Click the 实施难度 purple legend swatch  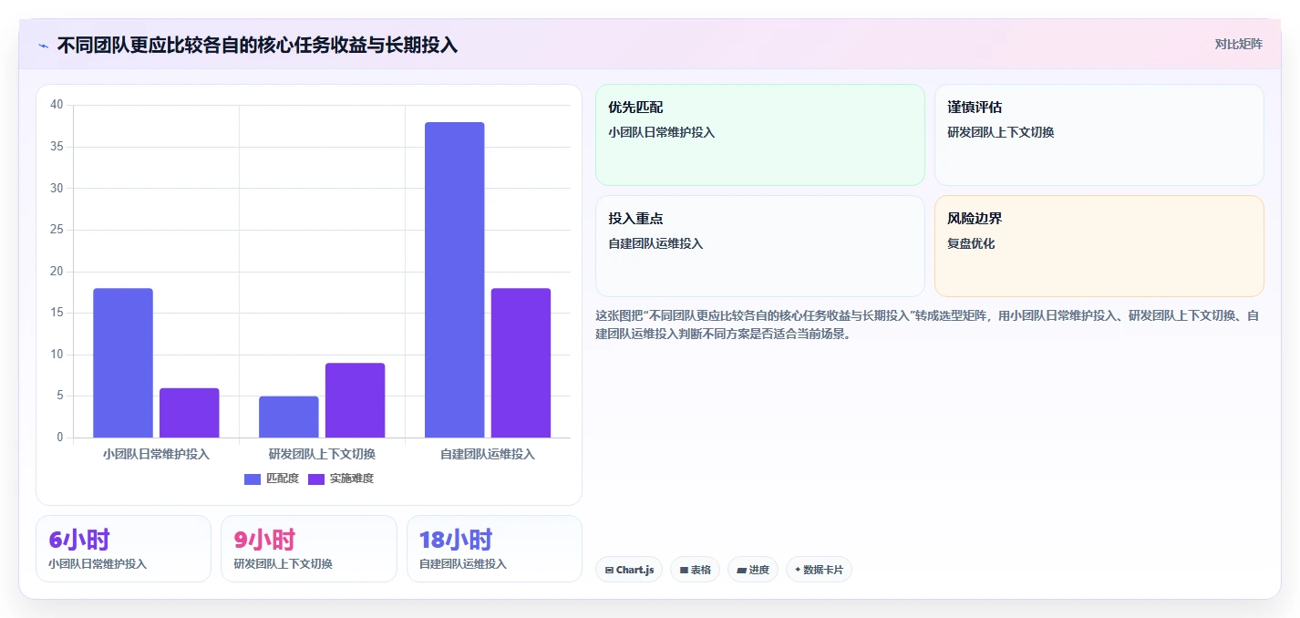coord(316,479)
